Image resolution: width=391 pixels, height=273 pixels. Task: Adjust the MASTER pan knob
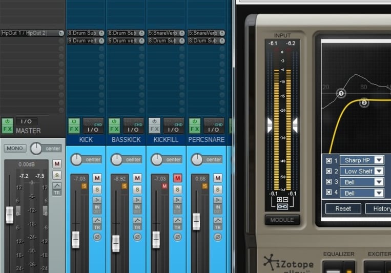[x=36, y=149]
